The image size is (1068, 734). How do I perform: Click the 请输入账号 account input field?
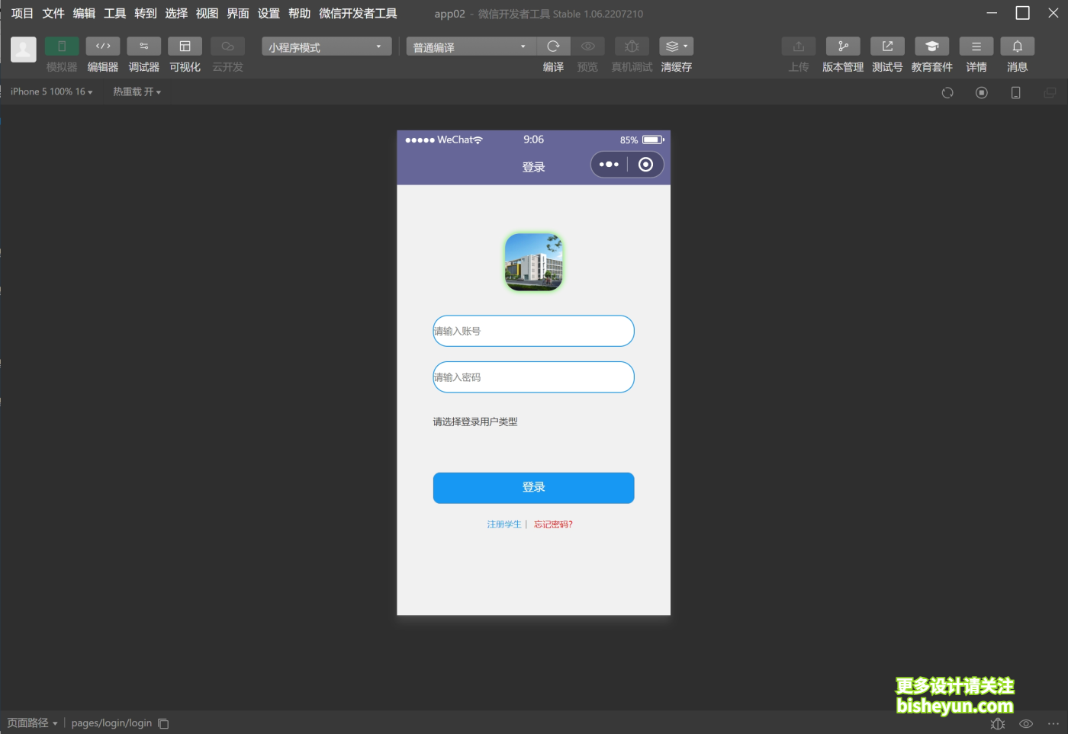pyautogui.click(x=533, y=331)
